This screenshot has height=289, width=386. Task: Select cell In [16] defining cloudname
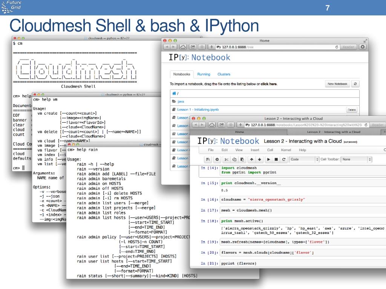pyautogui.click(x=303, y=199)
